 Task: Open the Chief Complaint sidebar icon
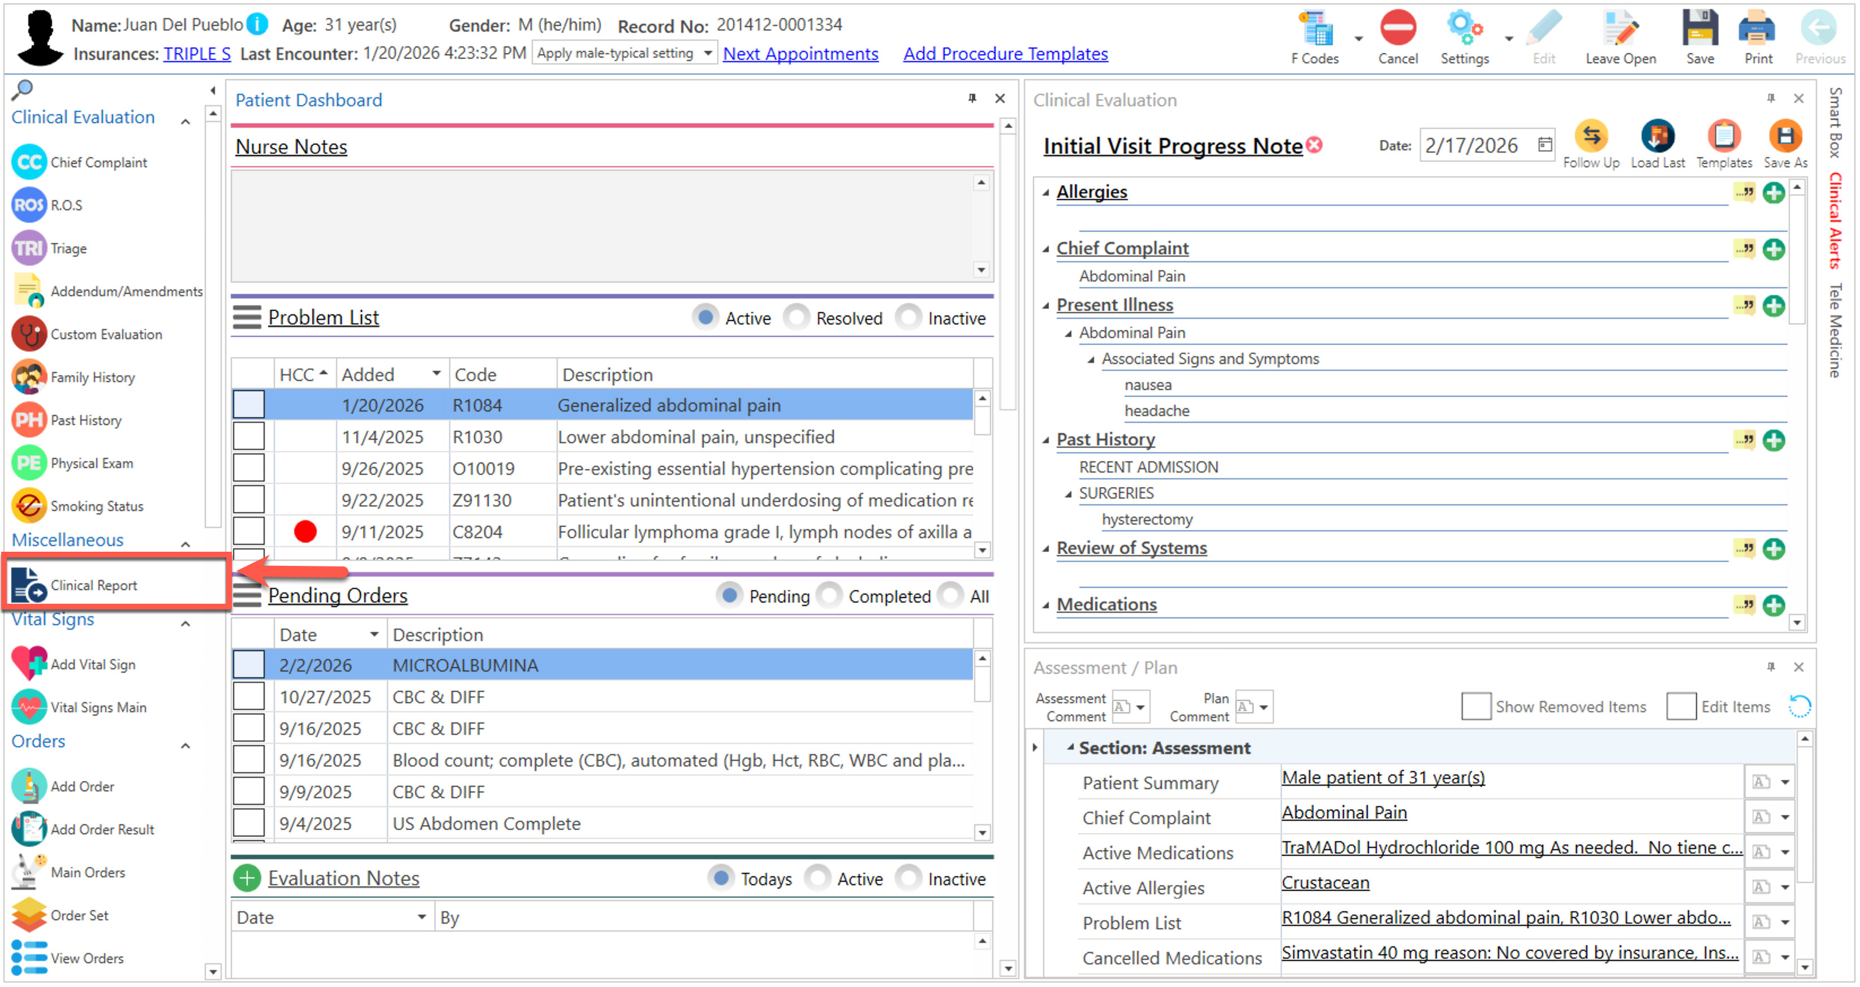pos(29,162)
